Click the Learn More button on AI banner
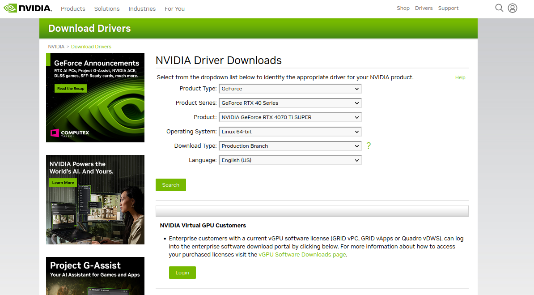This screenshot has height=295, width=534. [x=63, y=183]
